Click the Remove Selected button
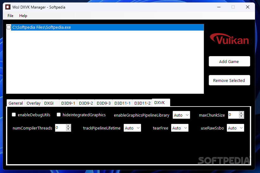 click(x=229, y=80)
